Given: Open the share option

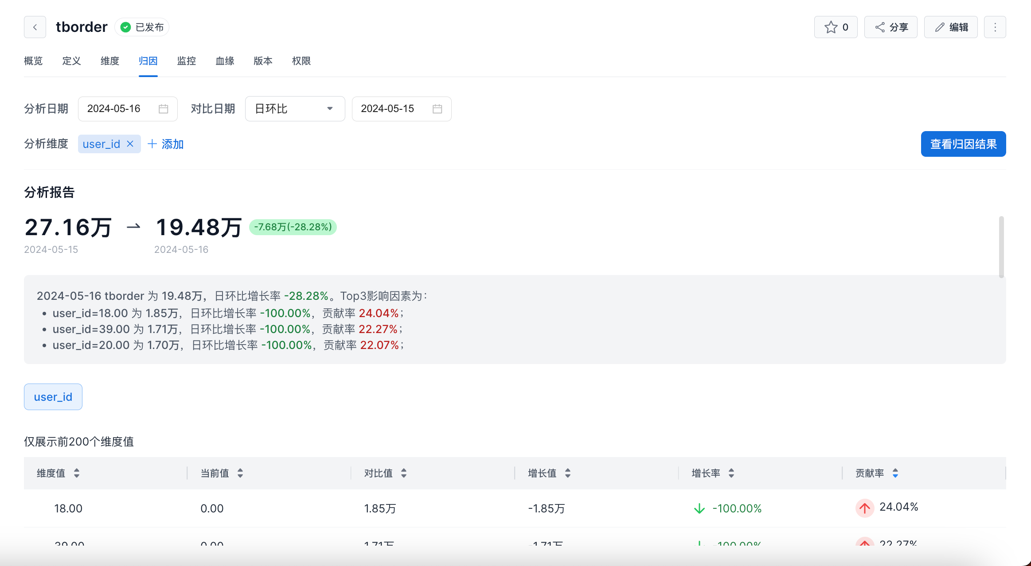Looking at the screenshot, I should pos(891,27).
